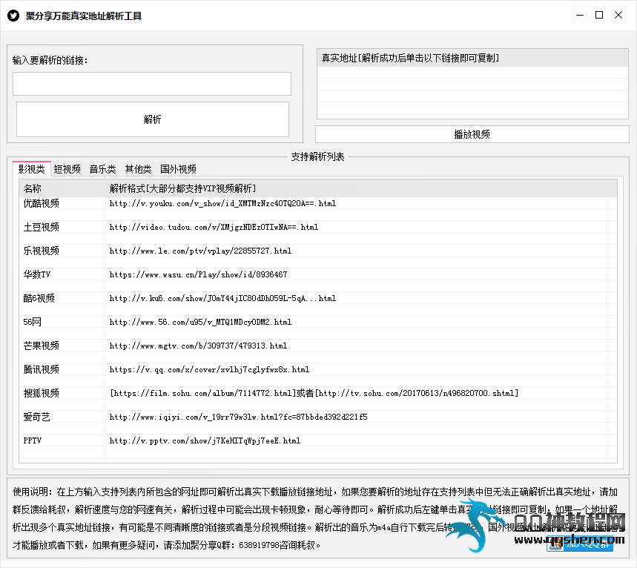Select the 爱奇艺 row name

(x=36, y=417)
